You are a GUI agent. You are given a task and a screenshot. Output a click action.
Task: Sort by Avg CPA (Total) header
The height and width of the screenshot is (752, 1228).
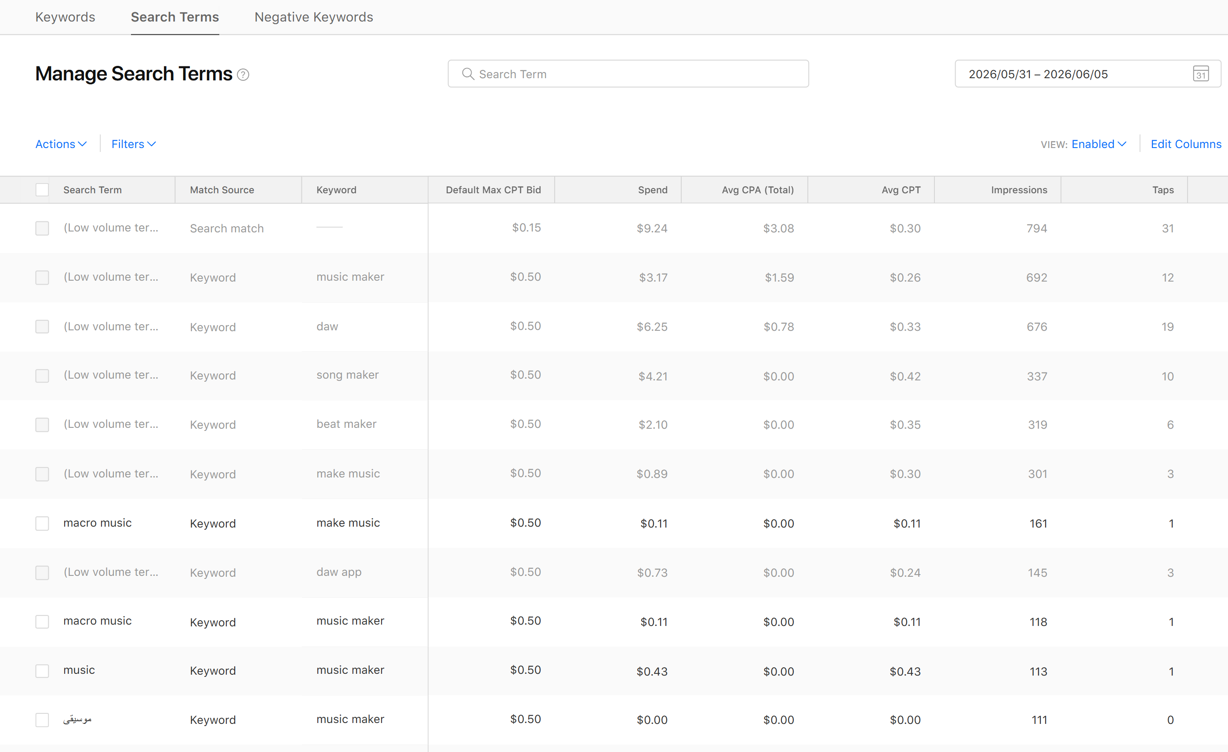tap(758, 190)
